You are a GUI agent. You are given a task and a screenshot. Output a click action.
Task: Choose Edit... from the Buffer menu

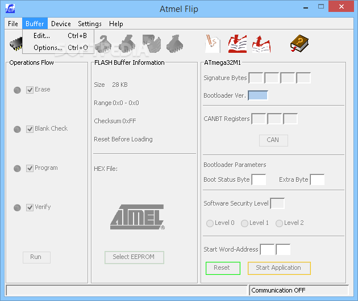pyautogui.click(x=58, y=36)
